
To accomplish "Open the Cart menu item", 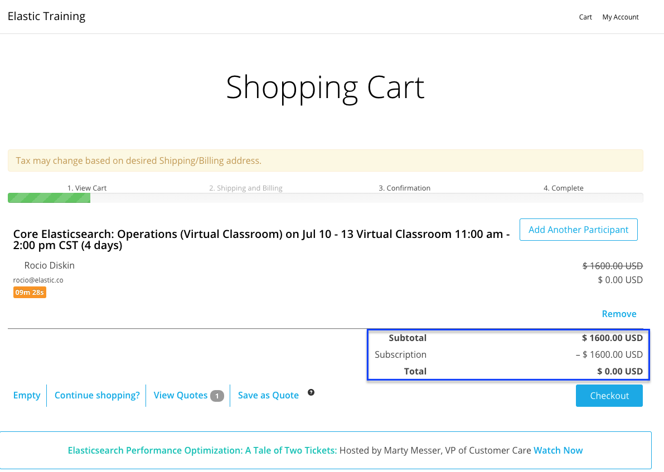I will pos(585,17).
